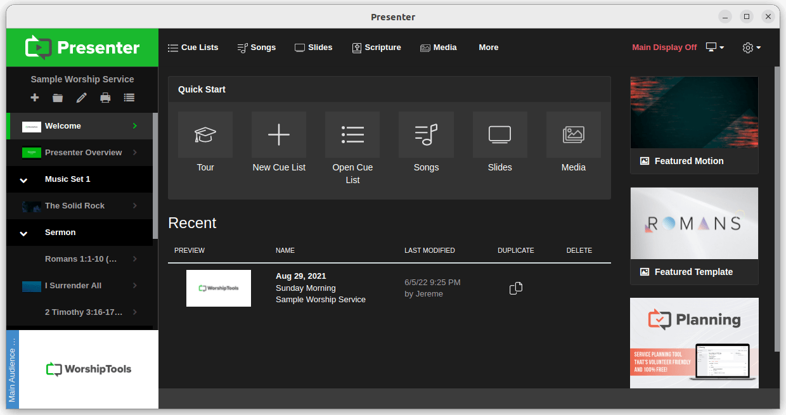Create a new cue list with the plus icon
Screen dimensions: 786x415
34,98
